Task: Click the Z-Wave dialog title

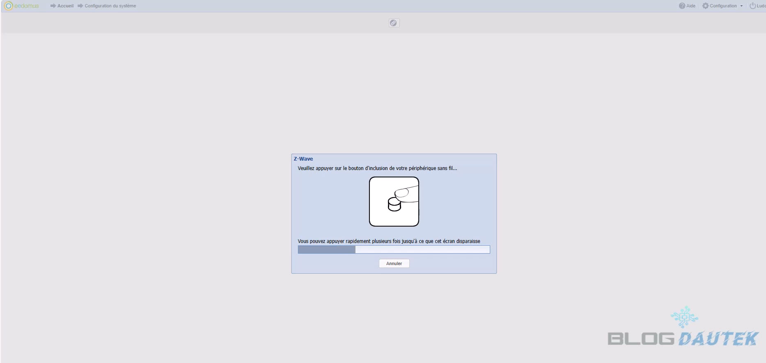Action: pyautogui.click(x=303, y=159)
